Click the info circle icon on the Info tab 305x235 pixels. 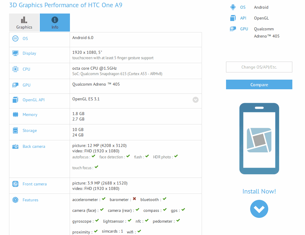(x=55, y=20)
